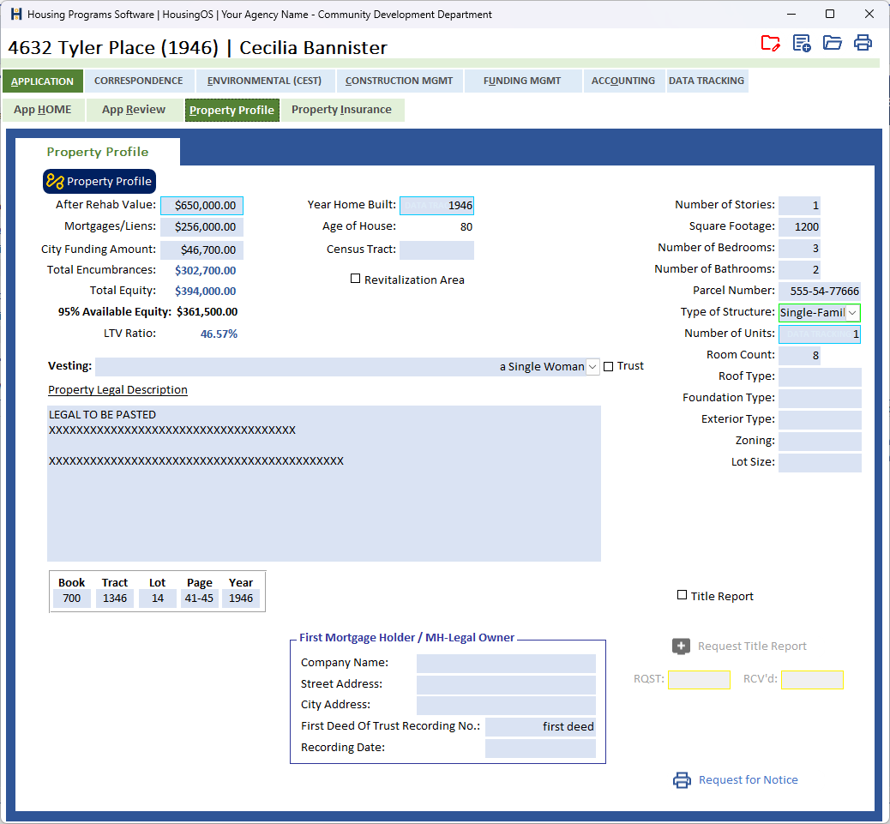Click the HousingOS app logo icon

(16, 15)
